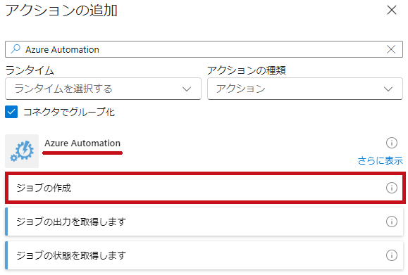Click the search magnifier icon
This screenshot has height=275, width=408.
pos(16,49)
